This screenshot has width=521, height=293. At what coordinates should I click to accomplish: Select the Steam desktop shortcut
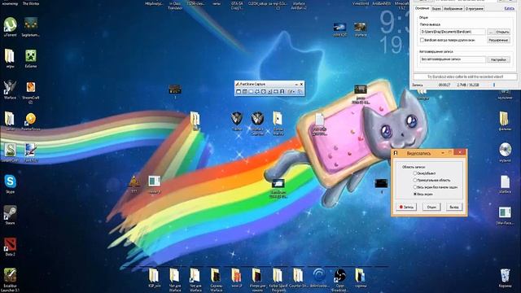point(10,215)
